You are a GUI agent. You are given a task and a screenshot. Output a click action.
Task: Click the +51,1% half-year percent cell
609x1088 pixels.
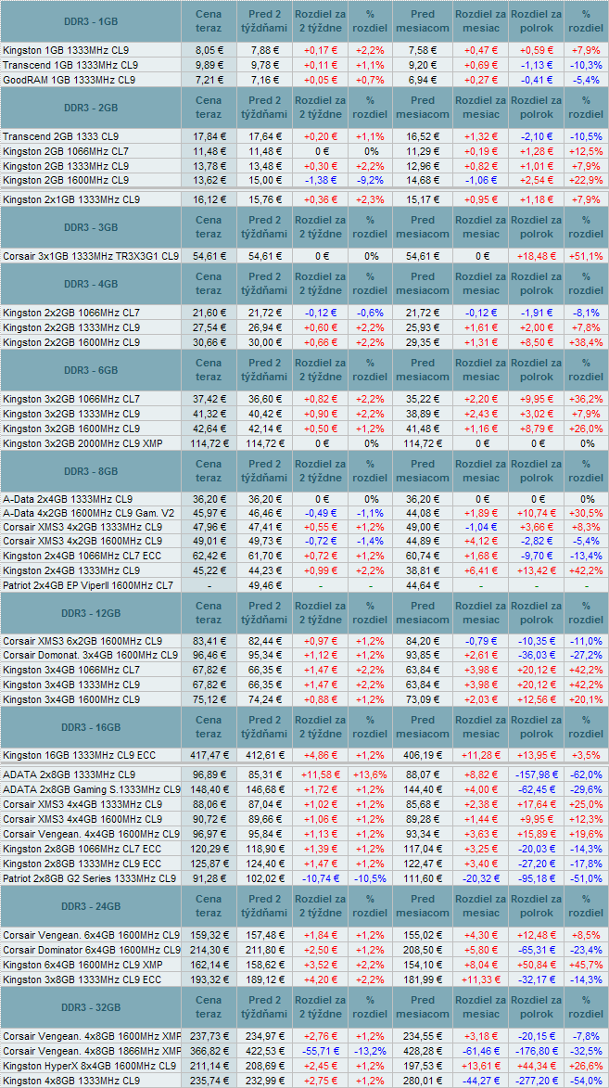587,257
